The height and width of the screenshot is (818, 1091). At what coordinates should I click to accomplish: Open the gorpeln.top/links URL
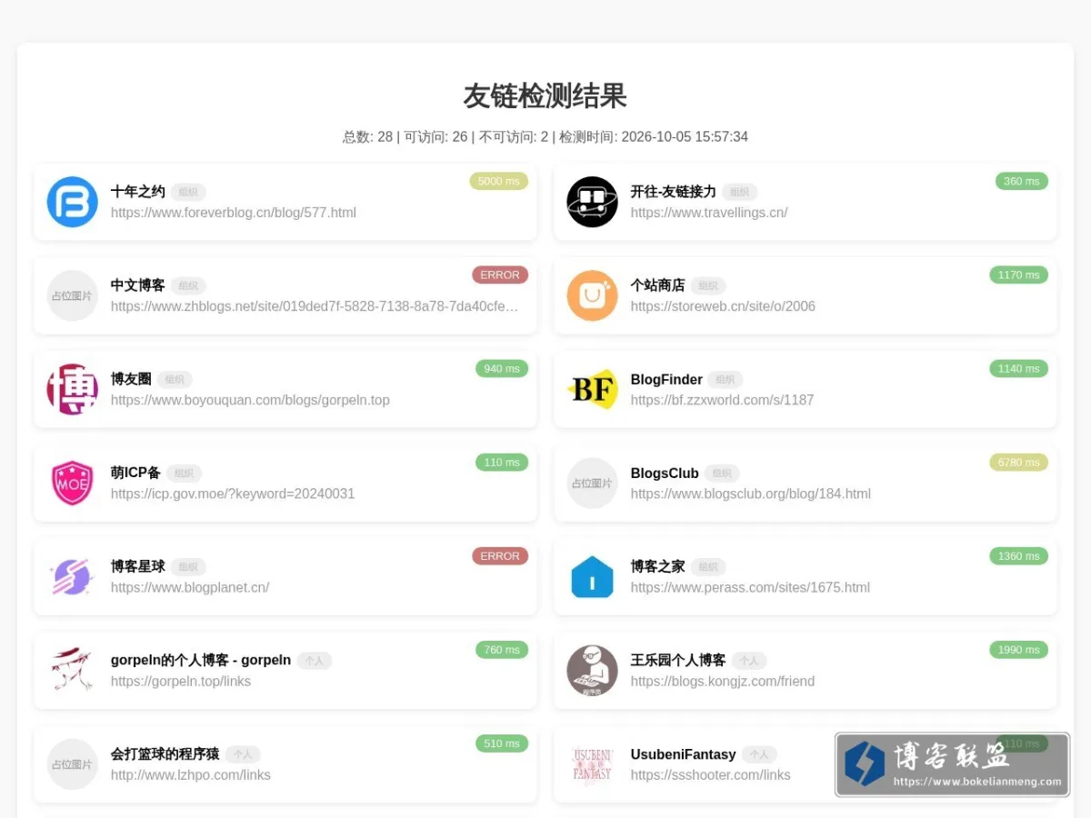coord(181,681)
